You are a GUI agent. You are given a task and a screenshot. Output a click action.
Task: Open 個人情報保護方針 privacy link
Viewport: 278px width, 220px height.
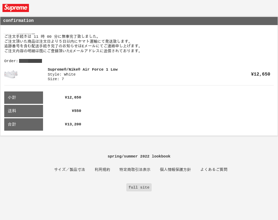(x=175, y=170)
